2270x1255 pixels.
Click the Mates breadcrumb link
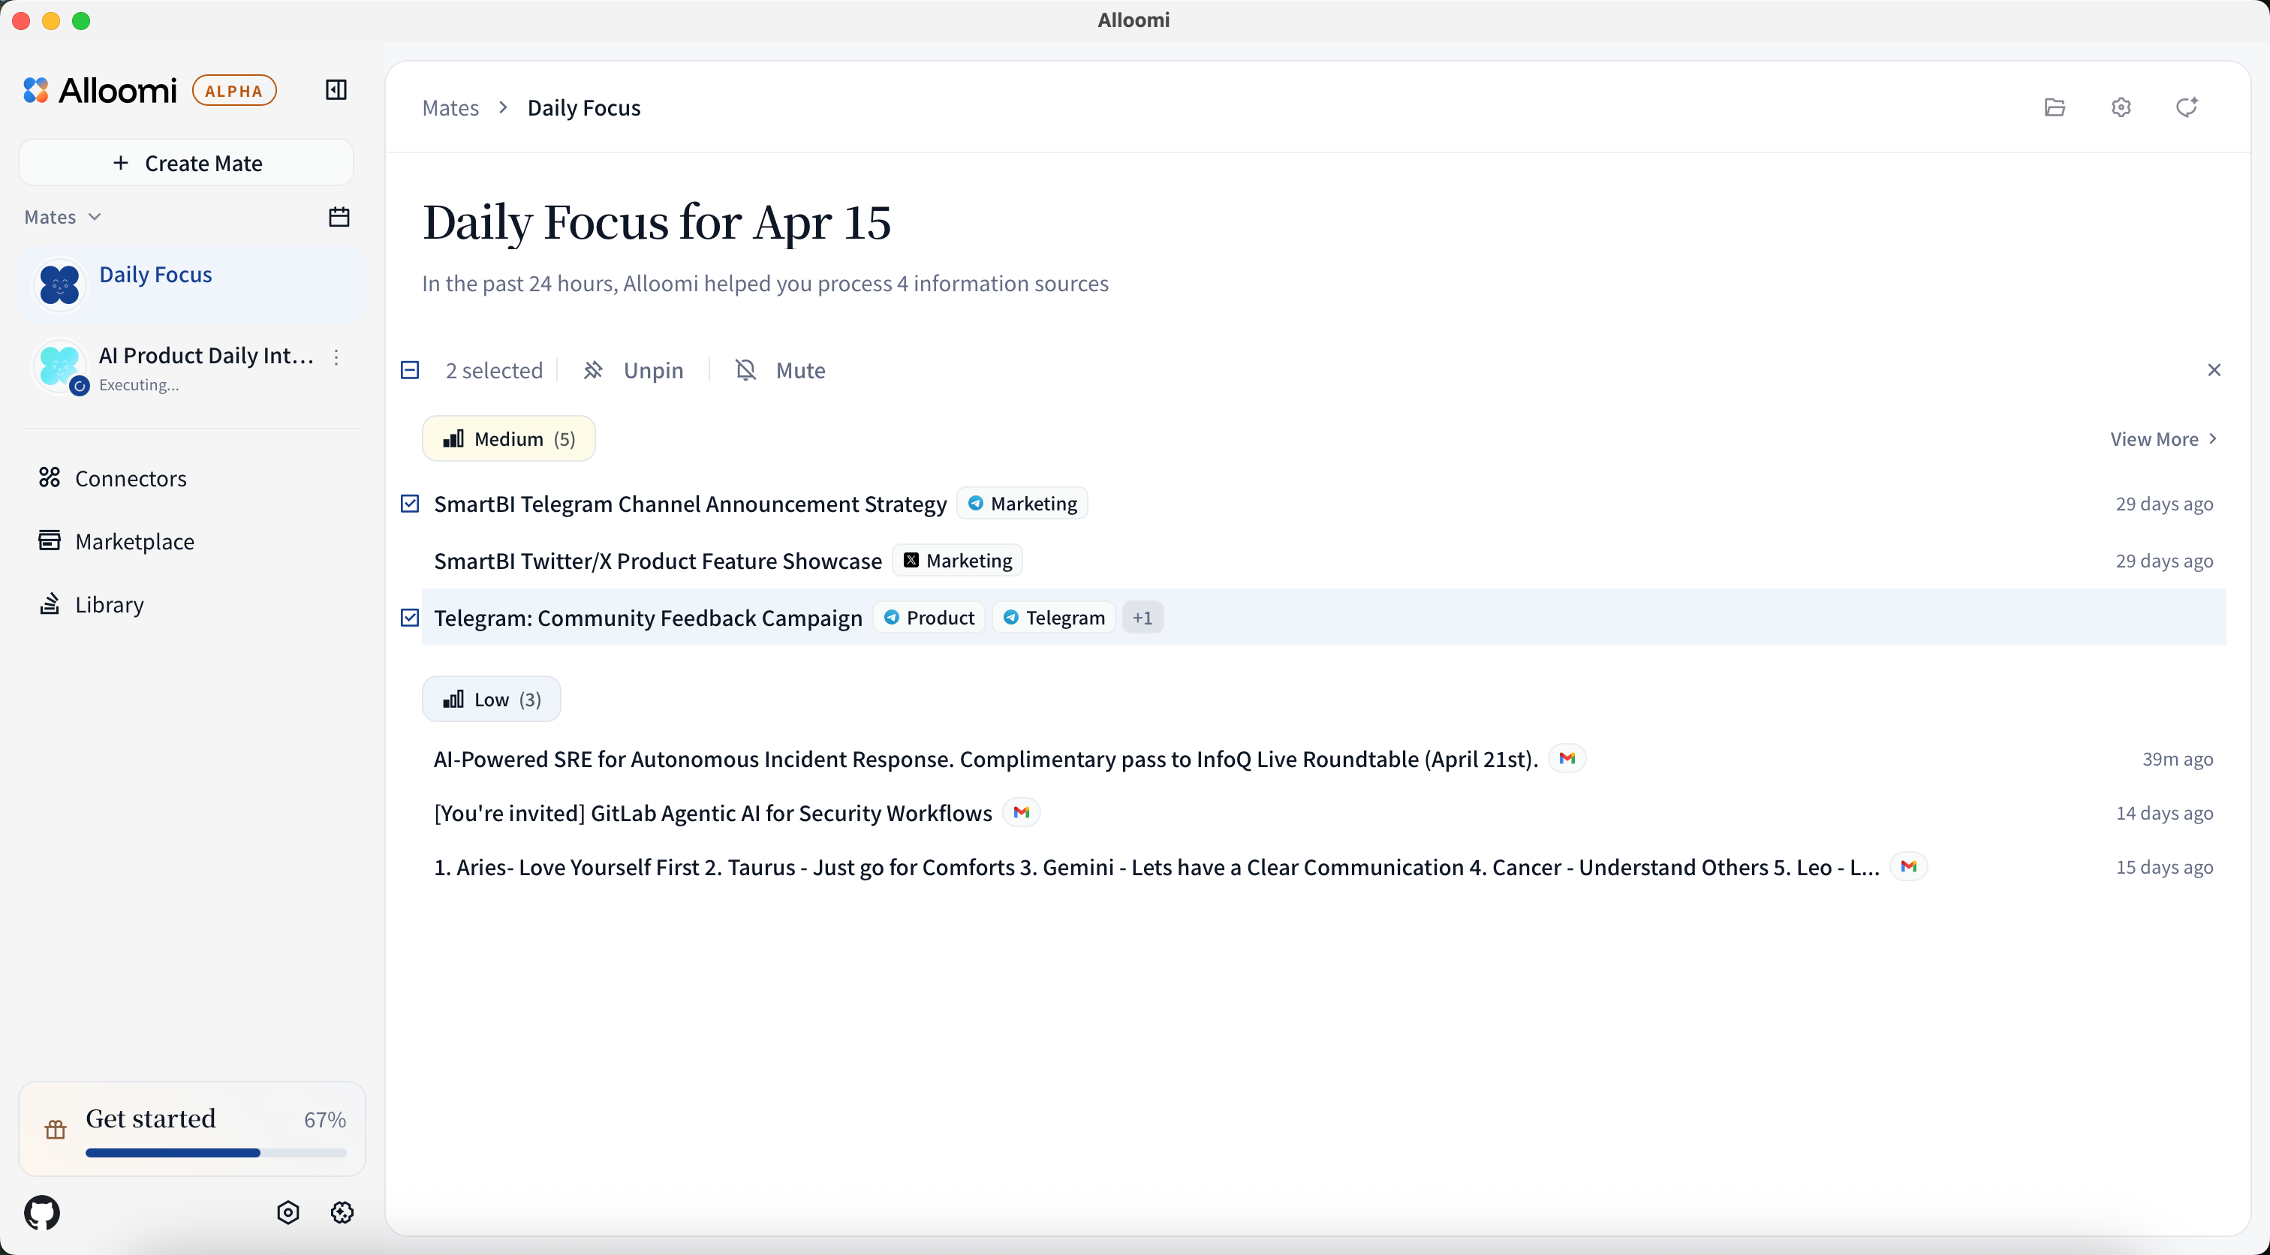450,107
